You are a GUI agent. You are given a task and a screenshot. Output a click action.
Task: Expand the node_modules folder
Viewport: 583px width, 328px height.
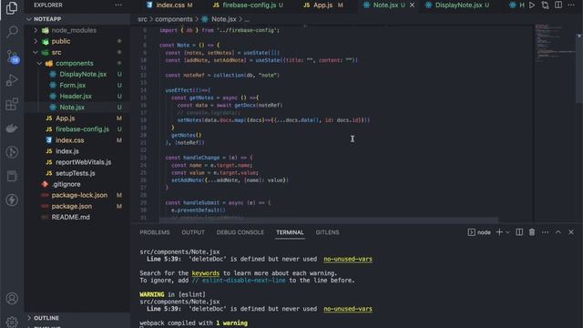pos(77,30)
